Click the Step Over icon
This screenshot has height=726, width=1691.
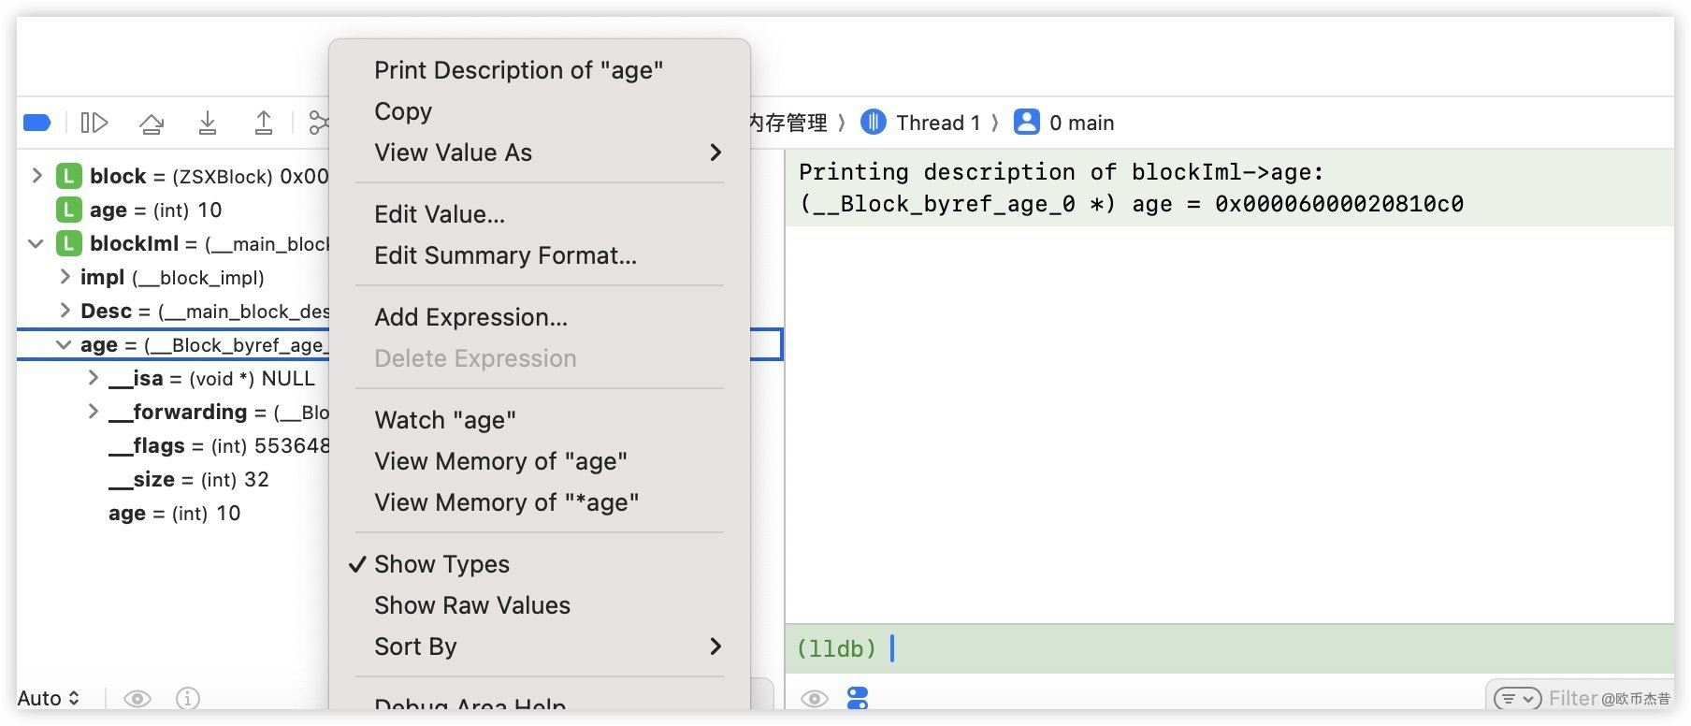[x=152, y=123]
